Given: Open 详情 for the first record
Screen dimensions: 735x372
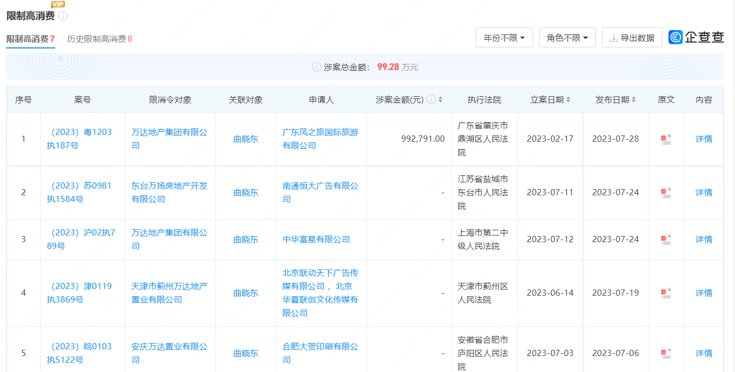Looking at the screenshot, I should click(x=704, y=139).
